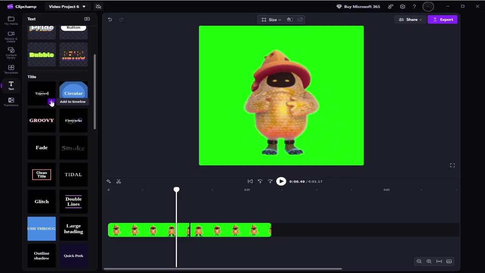Select the Large heading title style

pyautogui.click(x=74, y=229)
